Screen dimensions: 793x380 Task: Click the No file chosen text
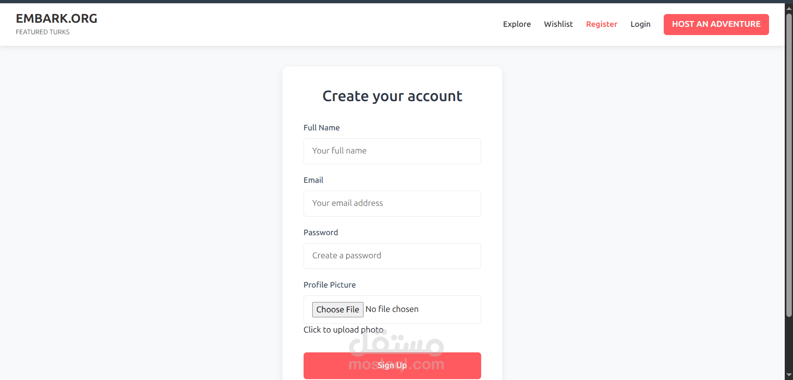coord(392,309)
